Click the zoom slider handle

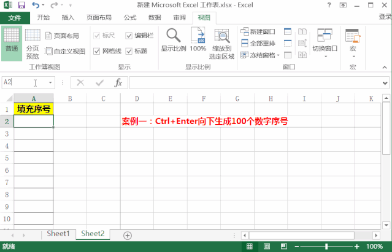(x=326, y=246)
